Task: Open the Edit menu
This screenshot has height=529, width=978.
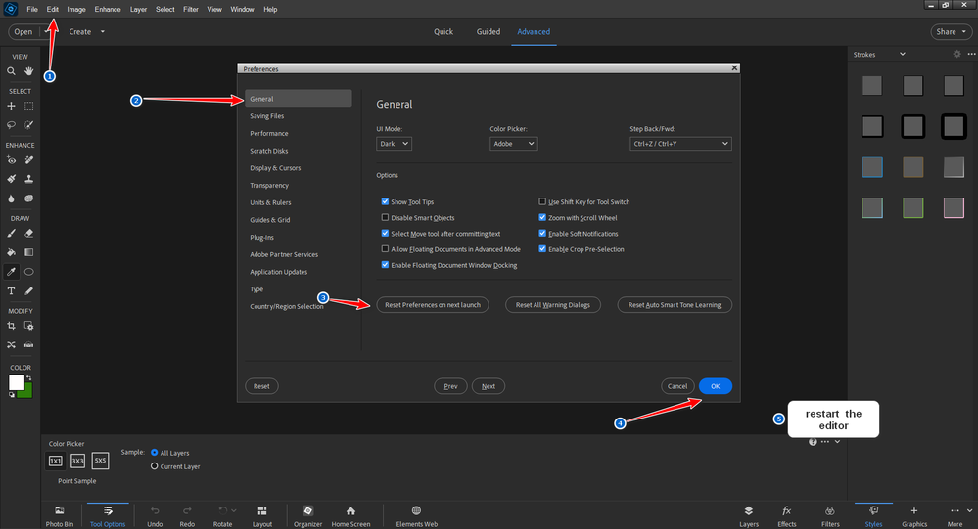Action: click(53, 10)
